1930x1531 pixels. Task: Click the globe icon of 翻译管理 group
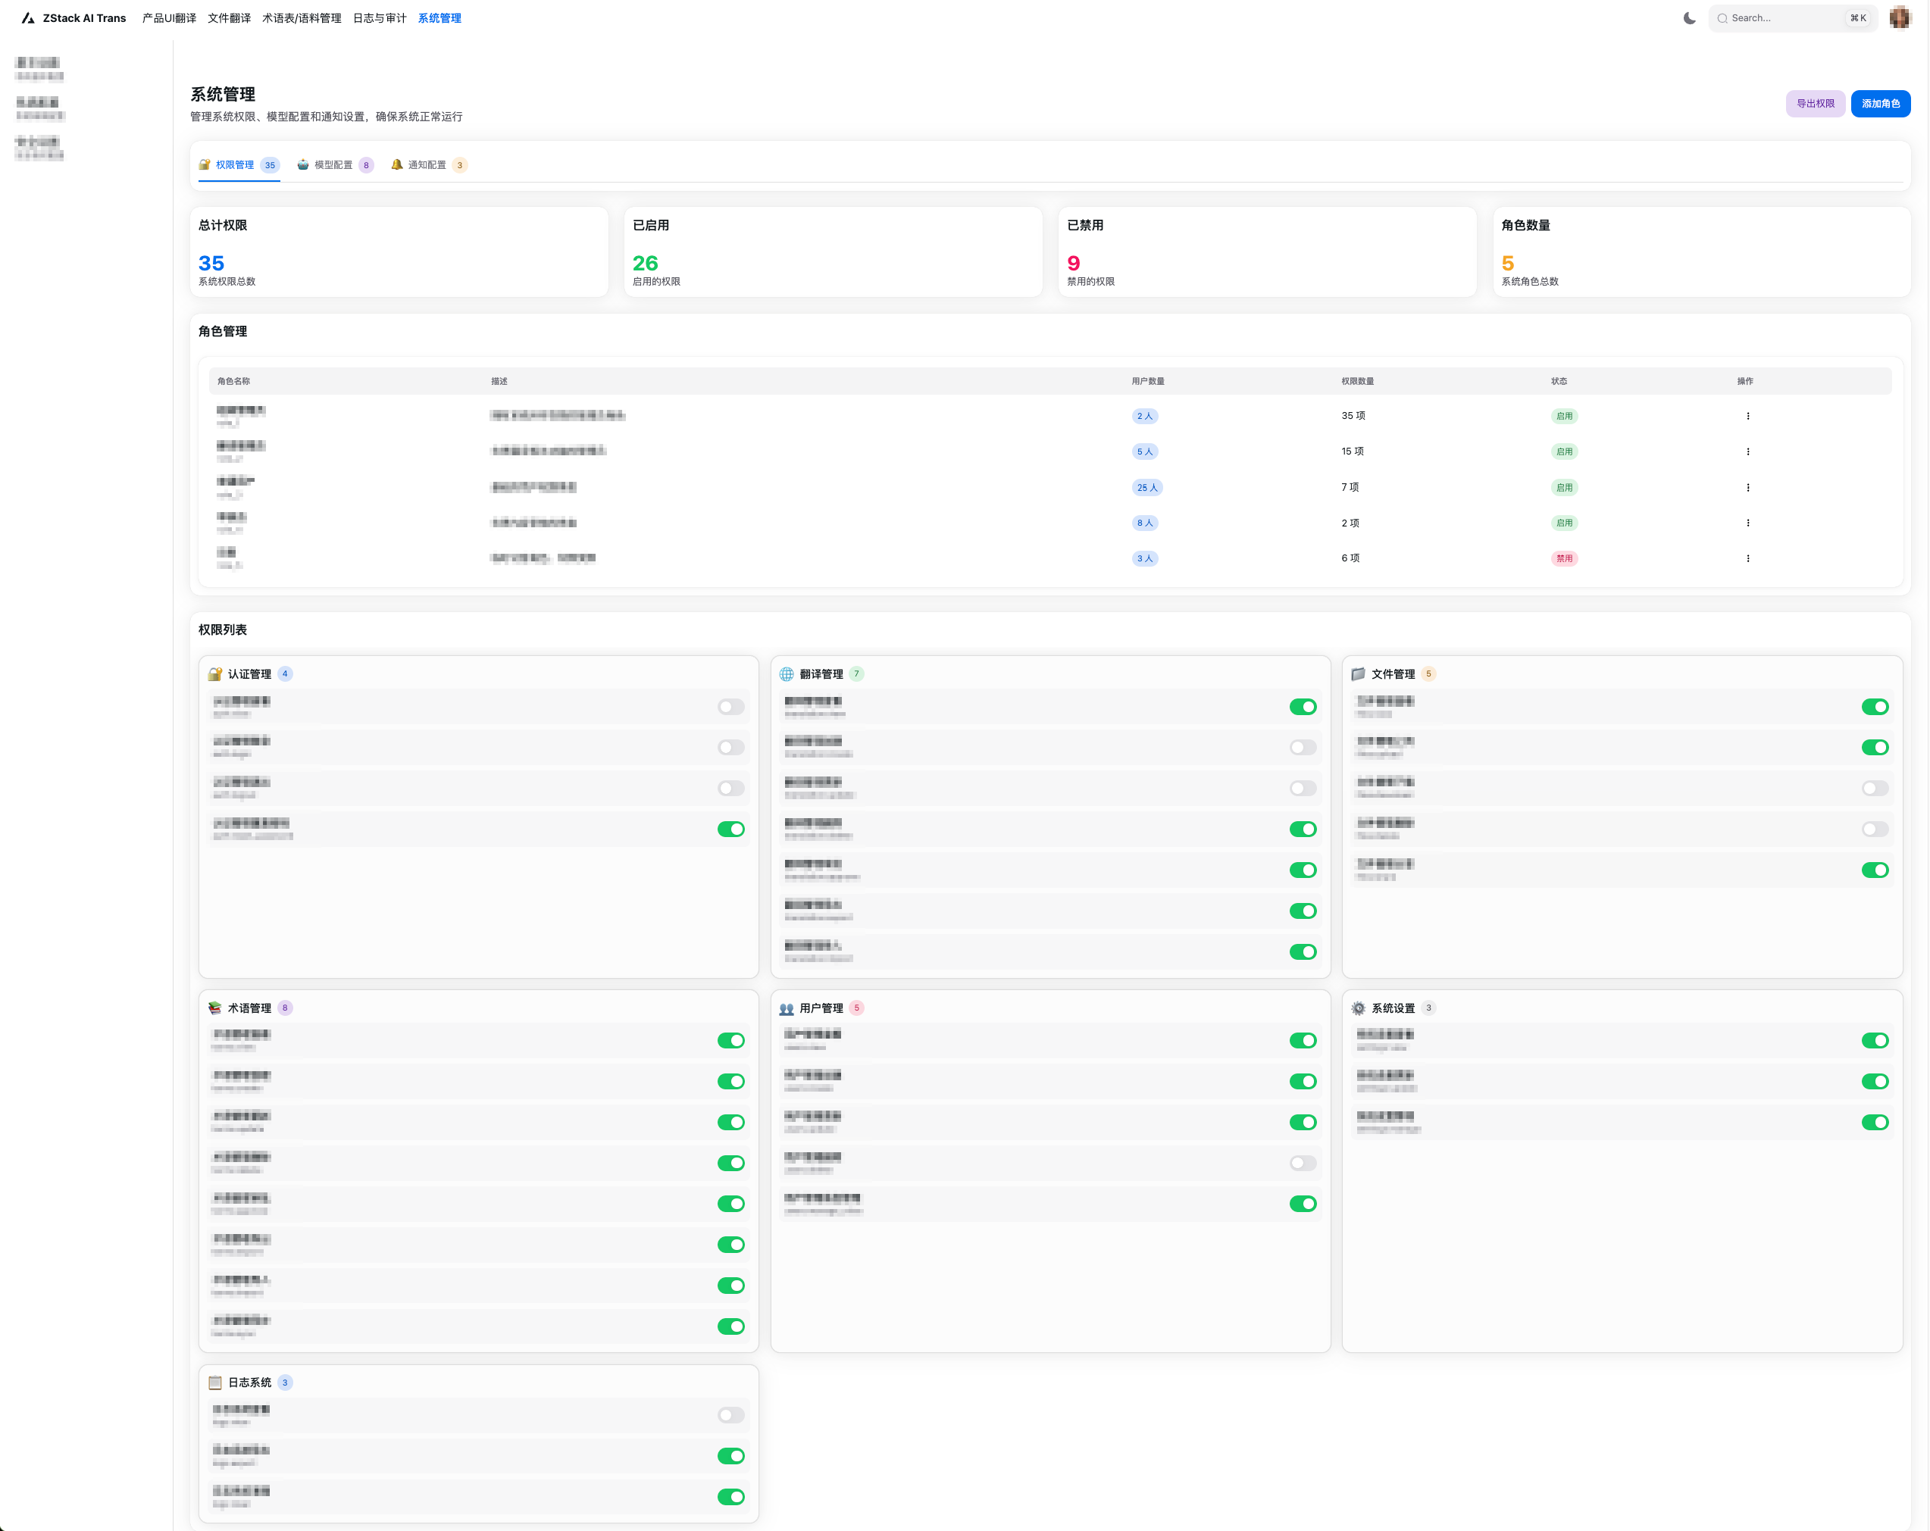click(787, 673)
